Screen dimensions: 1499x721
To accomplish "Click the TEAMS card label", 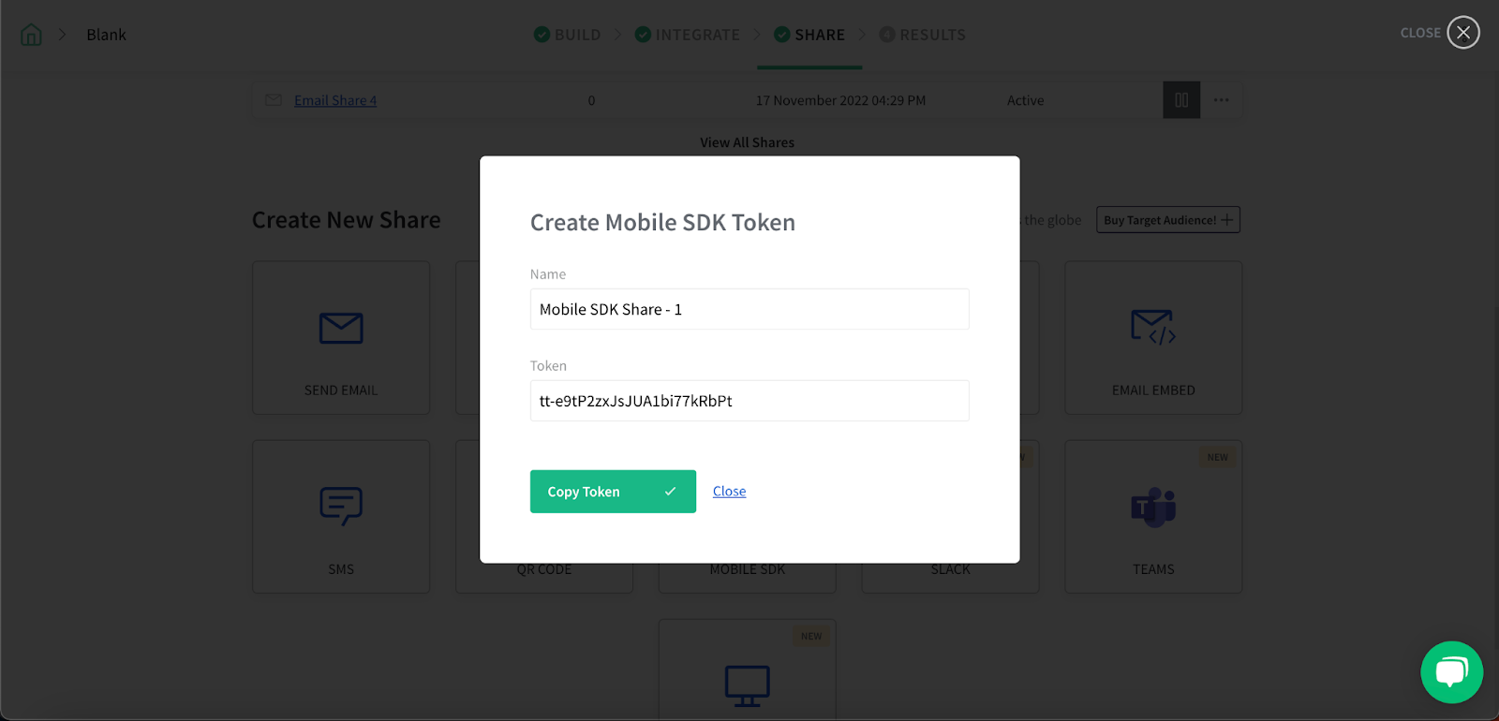I will (x=1153, y=569).
